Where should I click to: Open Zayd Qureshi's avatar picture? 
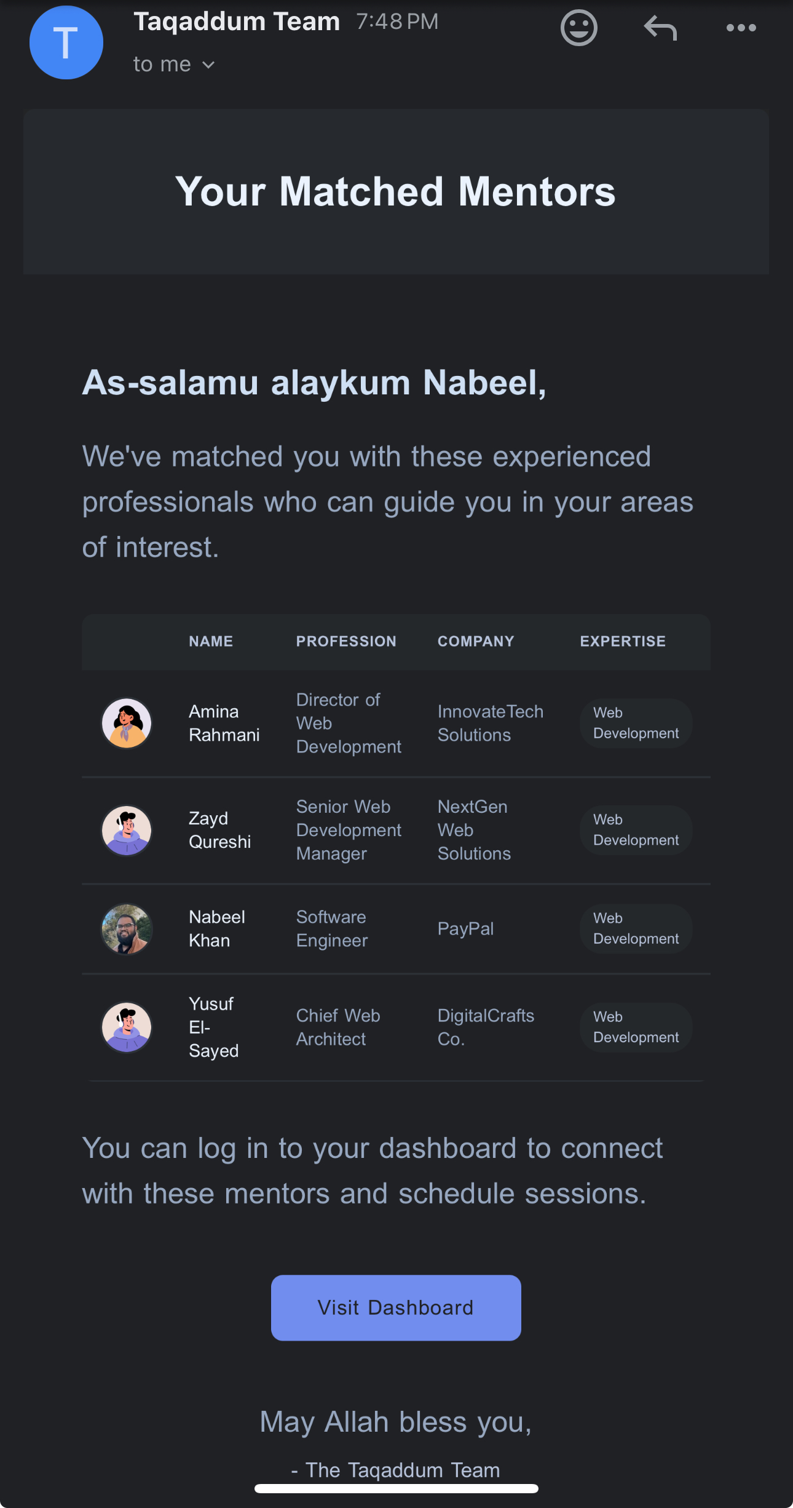(x=127, y=830)
